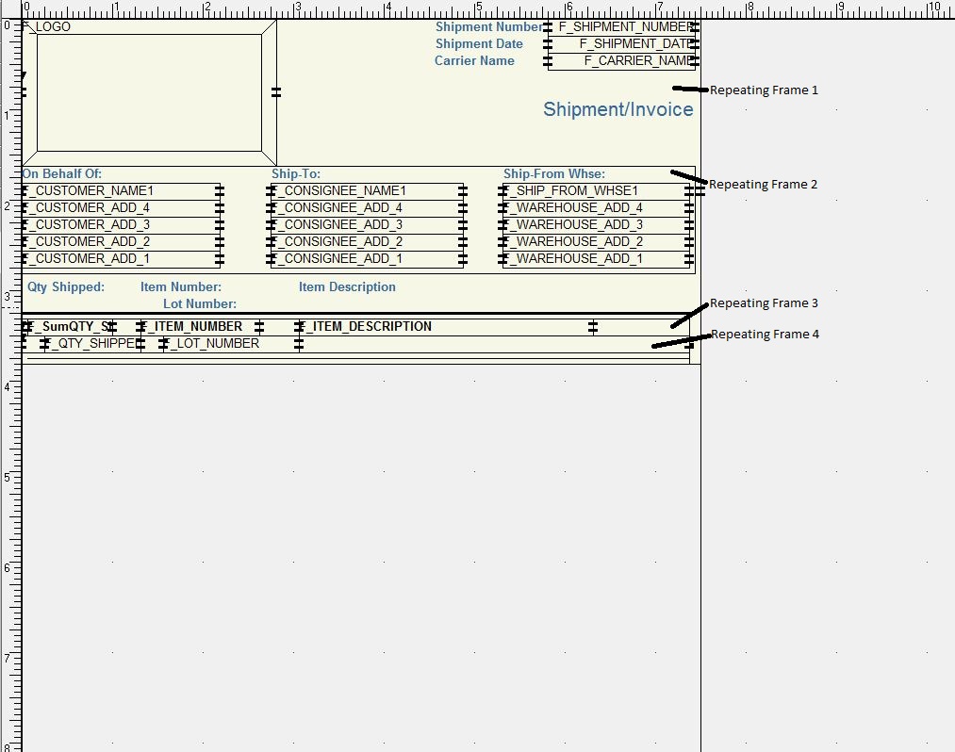The height and width of the screenshot is (752, 955).
Task: Click the Qty Shipped column label
Action: pyautogui.click(x=66, y=287)
